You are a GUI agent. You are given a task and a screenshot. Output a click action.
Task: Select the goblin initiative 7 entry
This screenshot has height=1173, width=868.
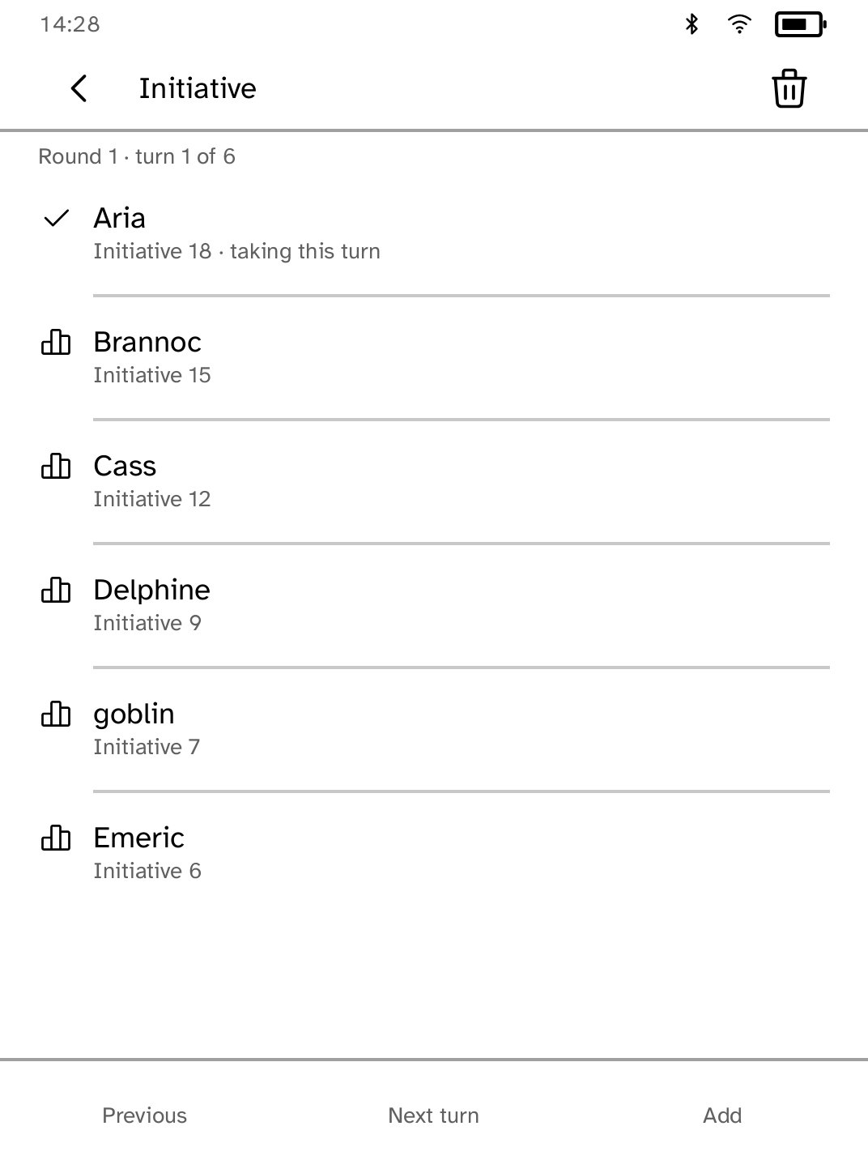click(x=434, y=730)
